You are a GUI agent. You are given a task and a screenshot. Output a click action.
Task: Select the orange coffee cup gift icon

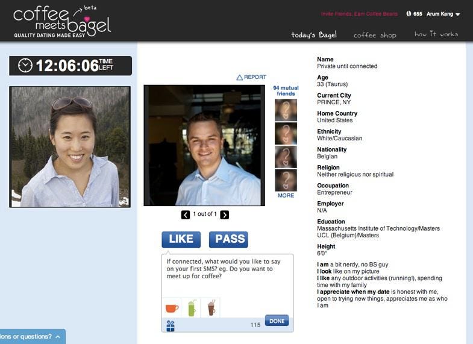(x=172, y=308)
